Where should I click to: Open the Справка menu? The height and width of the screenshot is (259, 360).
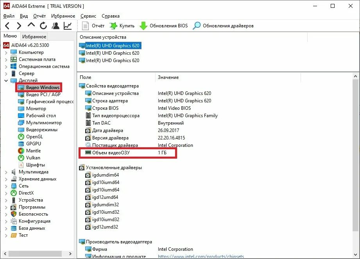[x=111, y=16]
